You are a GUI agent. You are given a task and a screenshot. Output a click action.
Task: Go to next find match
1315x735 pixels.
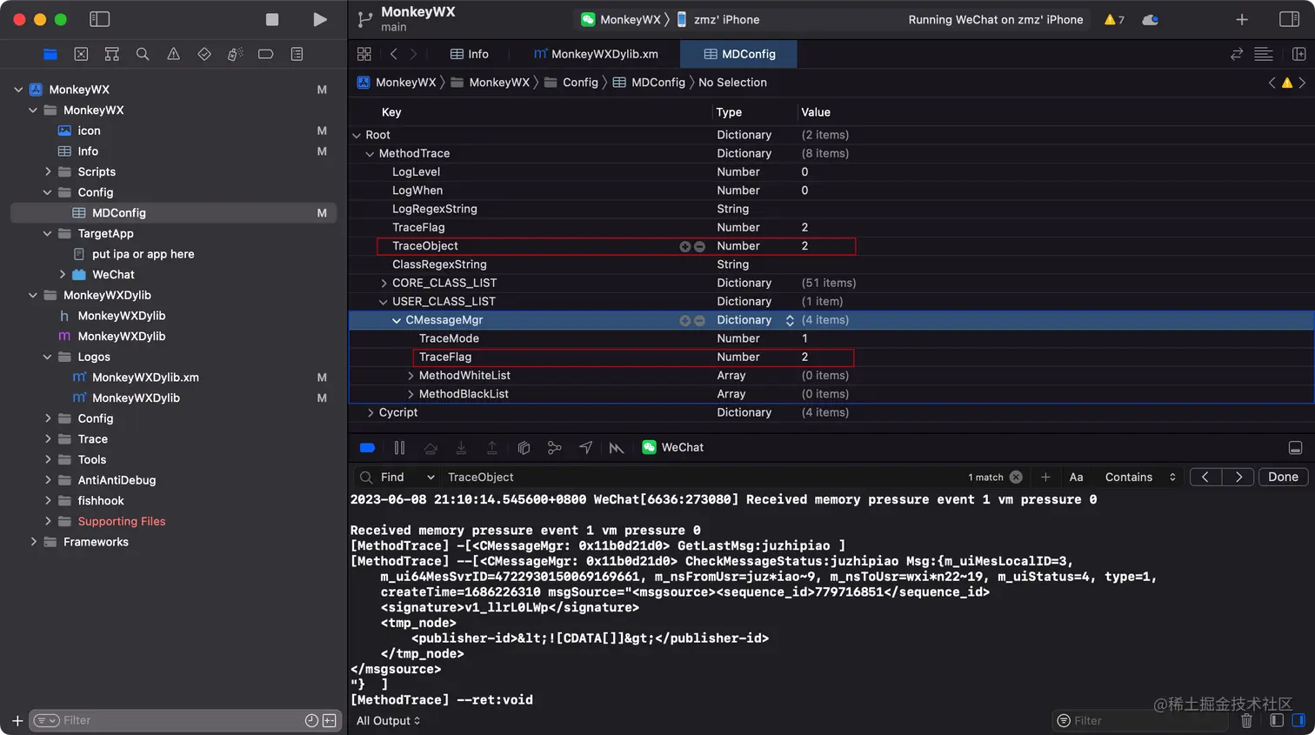point(1238,477)
